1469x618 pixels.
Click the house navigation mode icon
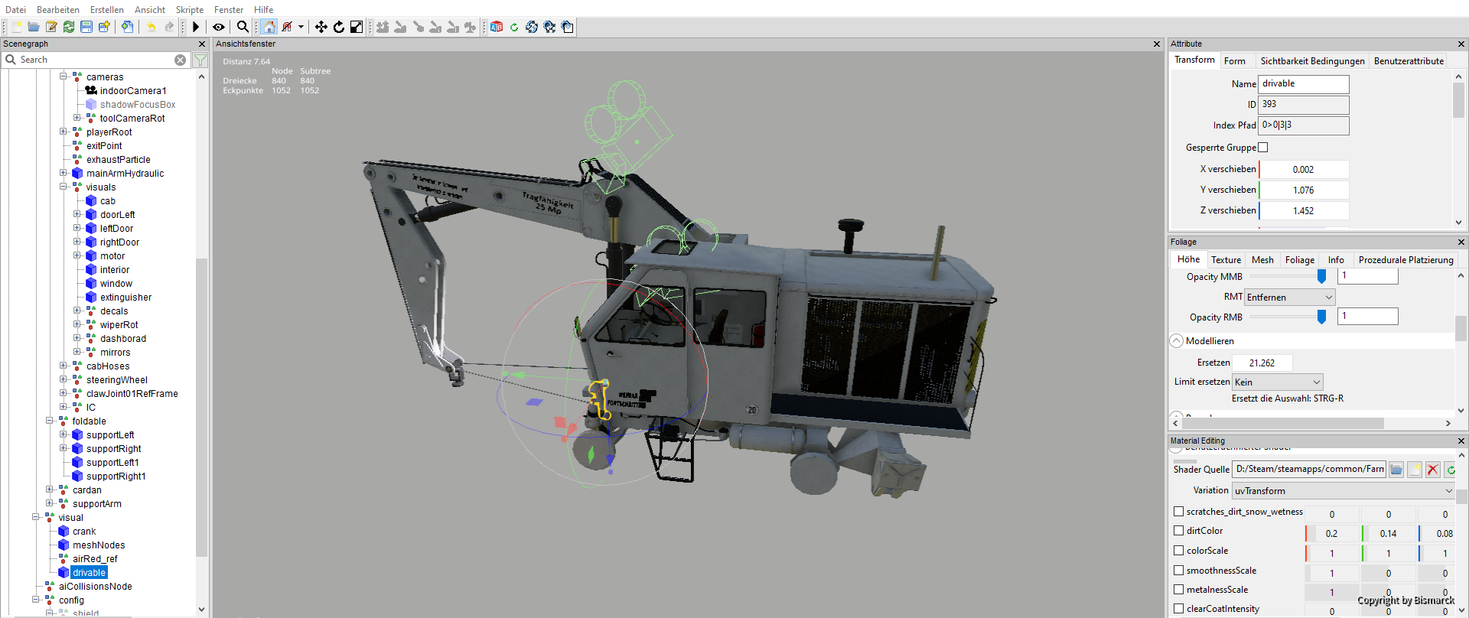269,27
